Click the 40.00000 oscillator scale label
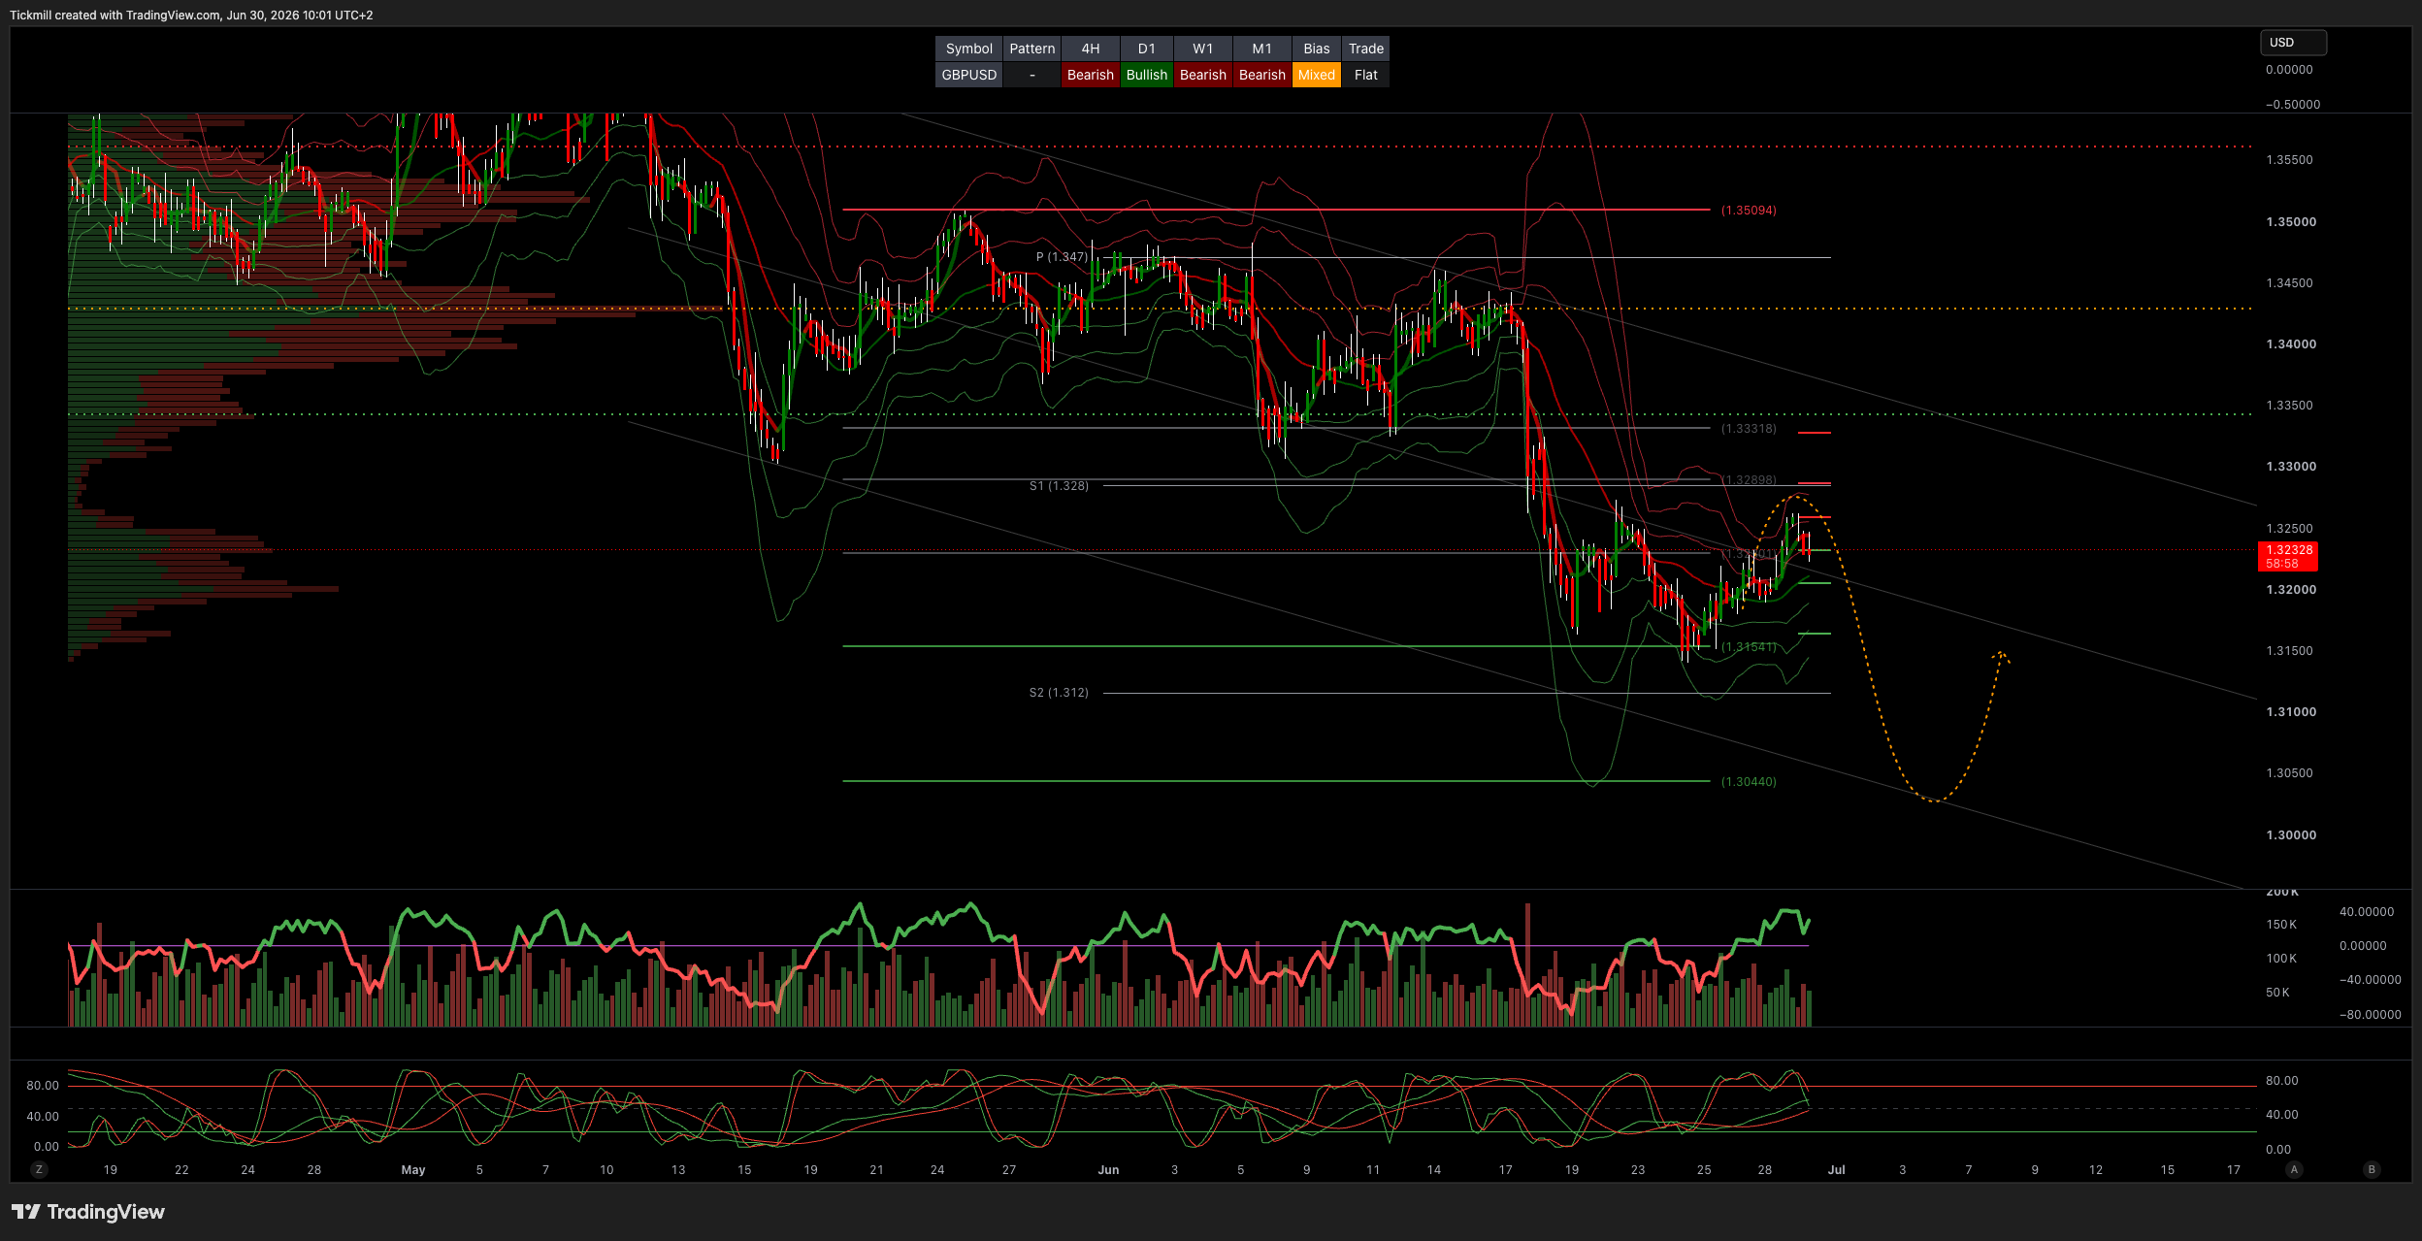This screenshot has height=1241, width=2422. pyautogui.click(x=2367, y=911)
